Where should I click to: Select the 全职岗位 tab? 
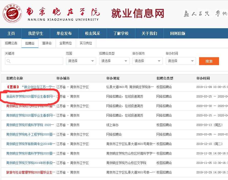(x=66, y=43)
